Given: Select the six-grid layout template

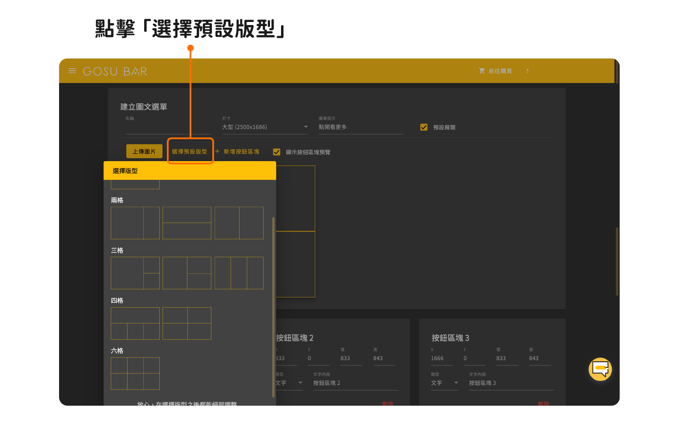Looking at the screenshot, I should 135,374.
